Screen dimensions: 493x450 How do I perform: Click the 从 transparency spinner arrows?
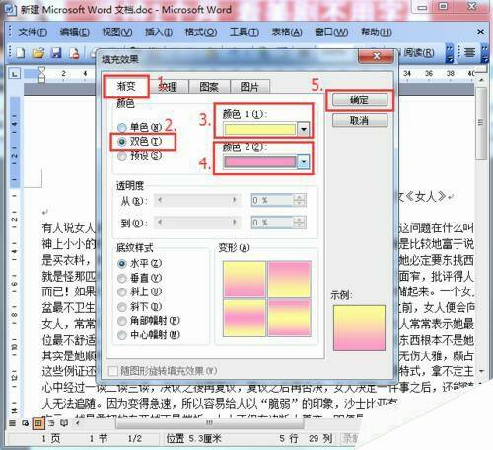pos(299,200)
